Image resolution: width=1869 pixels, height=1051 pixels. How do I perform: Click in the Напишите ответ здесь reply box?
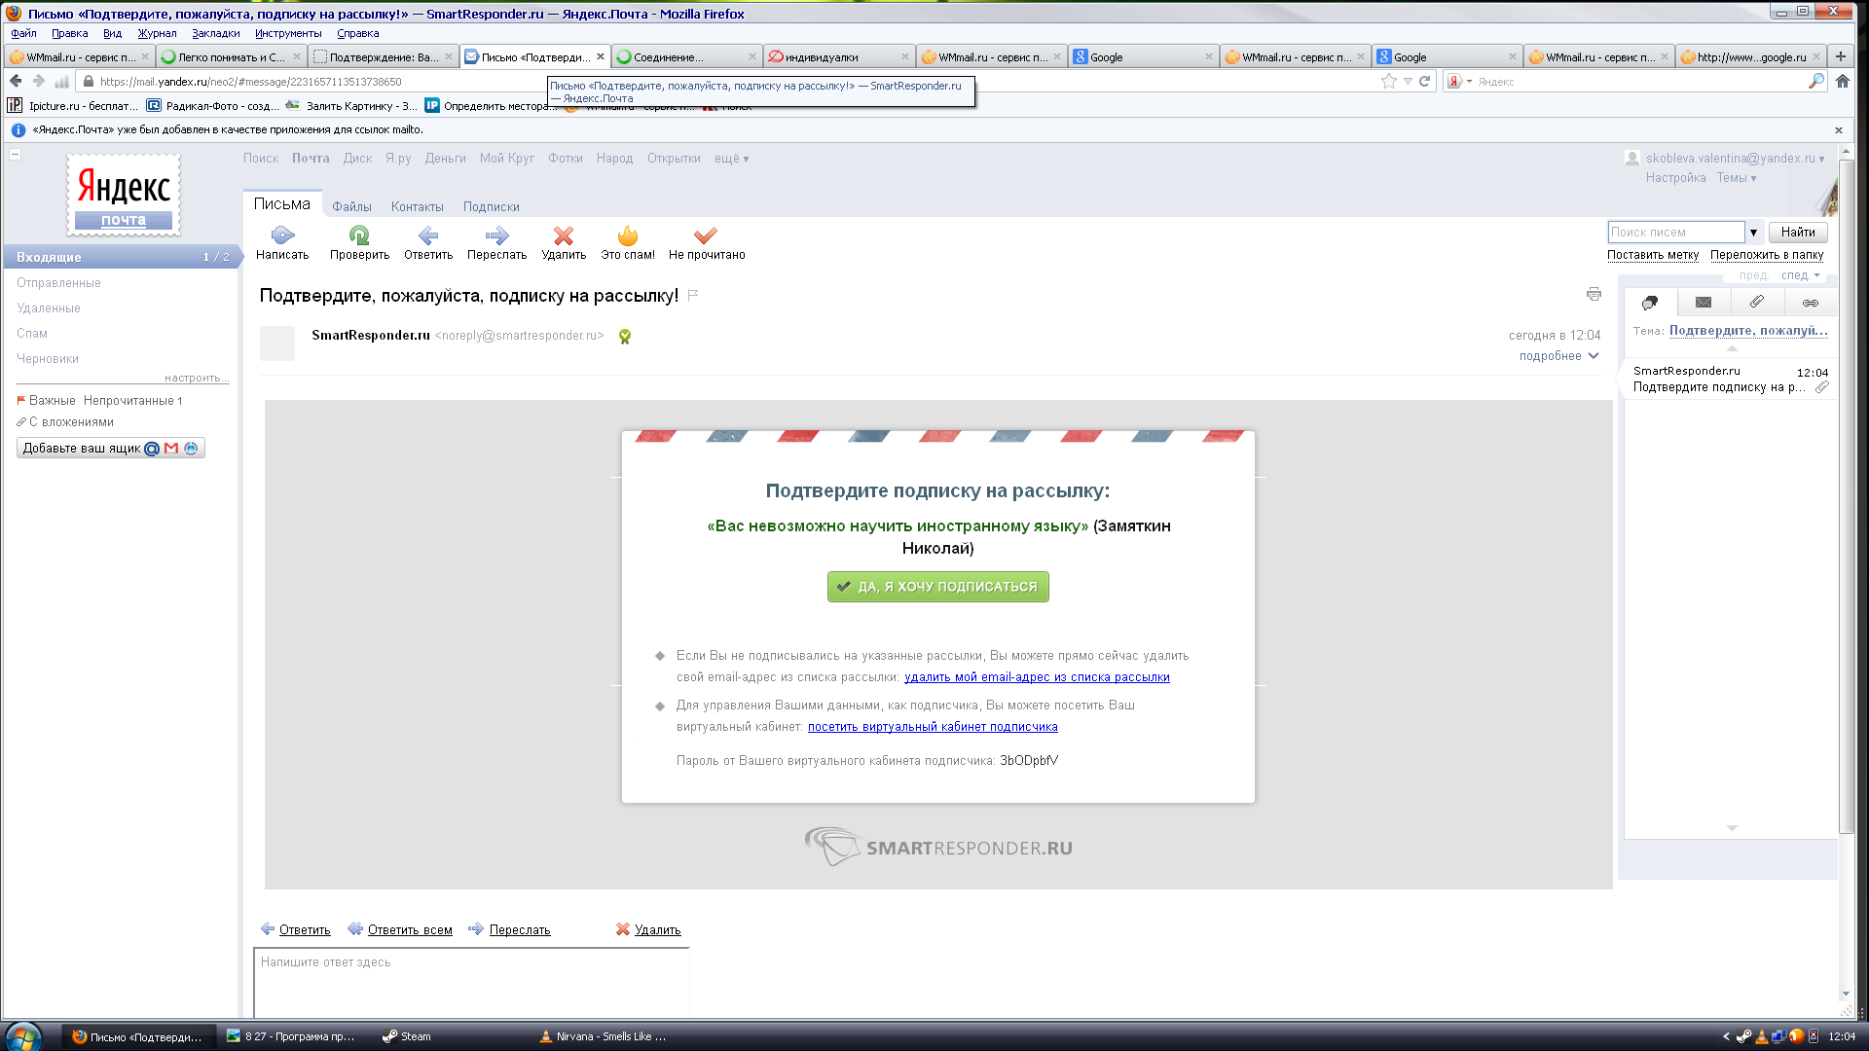click(x=471, y=983)
